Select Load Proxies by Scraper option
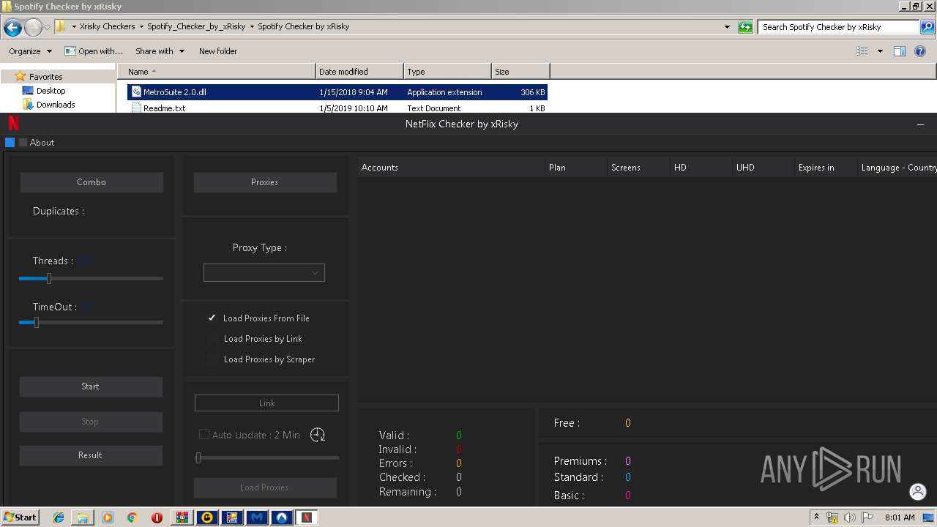The width and height of the screenshot is (937, 527). point(261,359)
